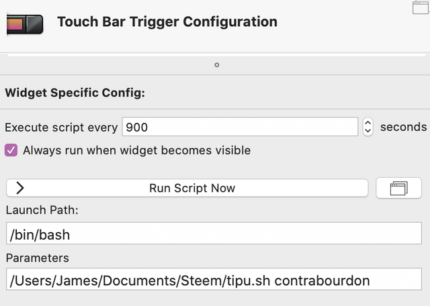Image resolution: width=430 pixels, height=306 pixels.
Task: Click the divider handle dot below the header
Action: tap(216, 65)
